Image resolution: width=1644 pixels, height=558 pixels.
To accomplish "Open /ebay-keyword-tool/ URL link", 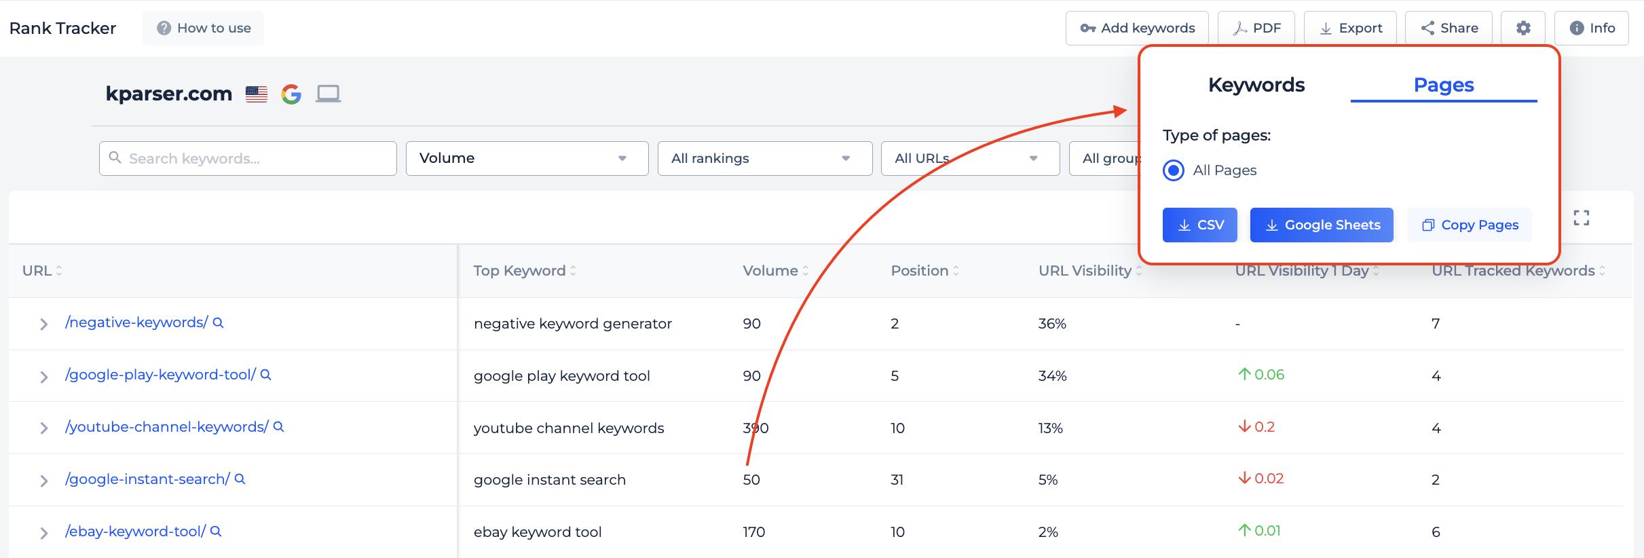I will point(135,532).
